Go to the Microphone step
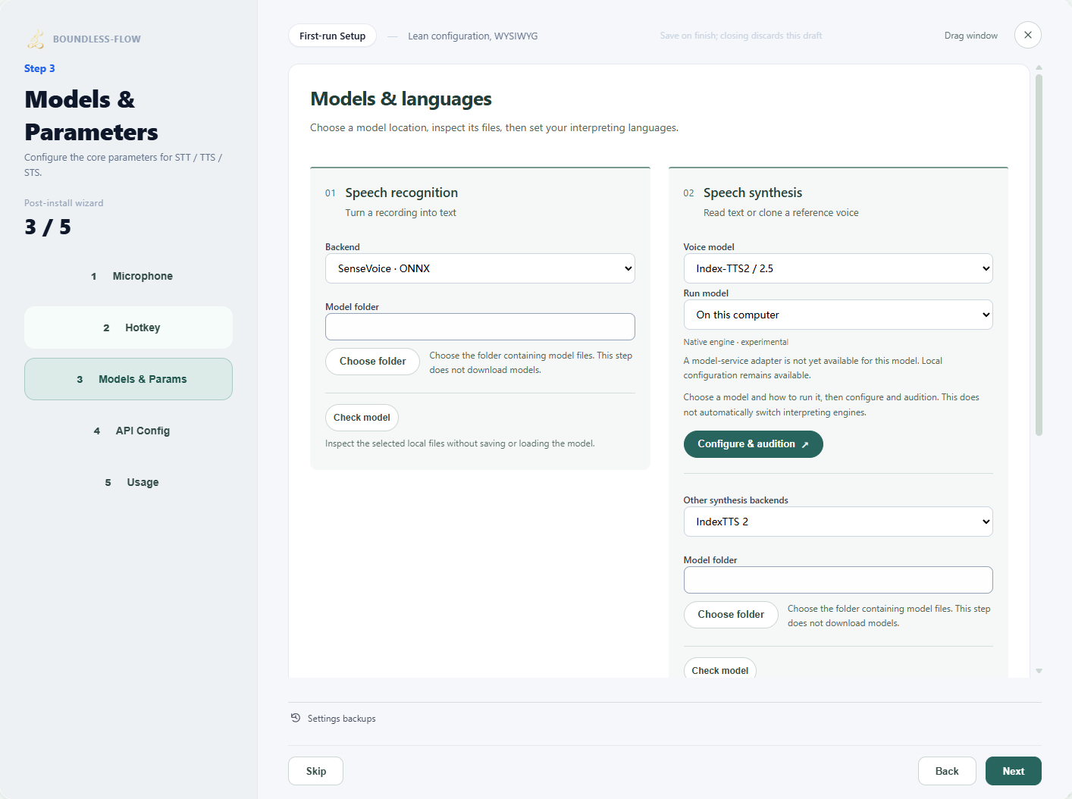 point(128,276)
